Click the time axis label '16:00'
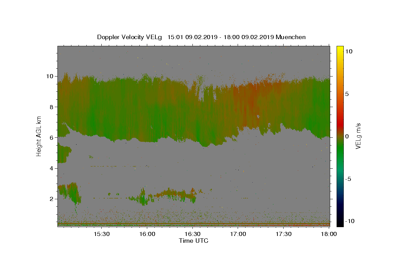This screenshot has height=272, width=408. click(x=147, y=234)
